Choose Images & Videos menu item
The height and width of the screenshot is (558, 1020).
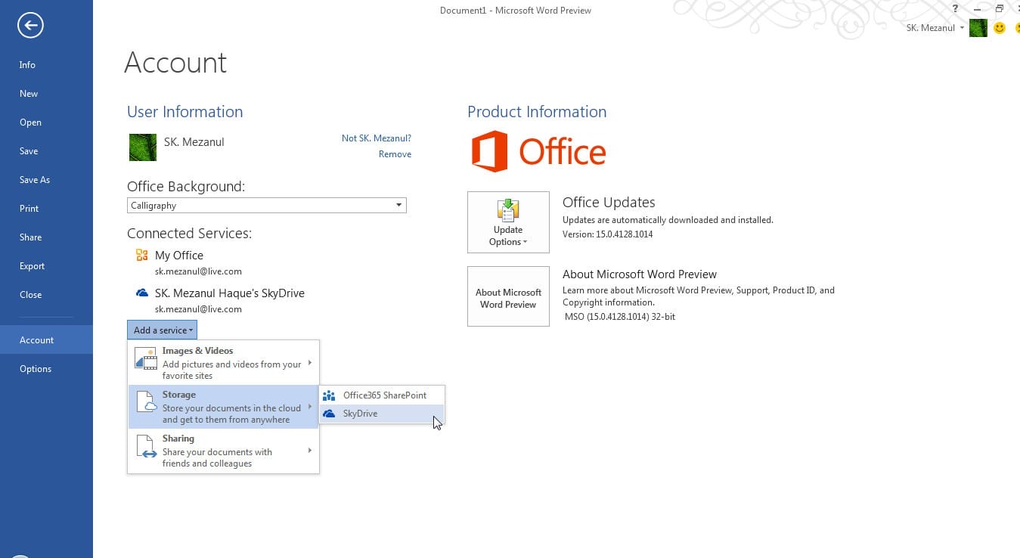coord(223,363)
